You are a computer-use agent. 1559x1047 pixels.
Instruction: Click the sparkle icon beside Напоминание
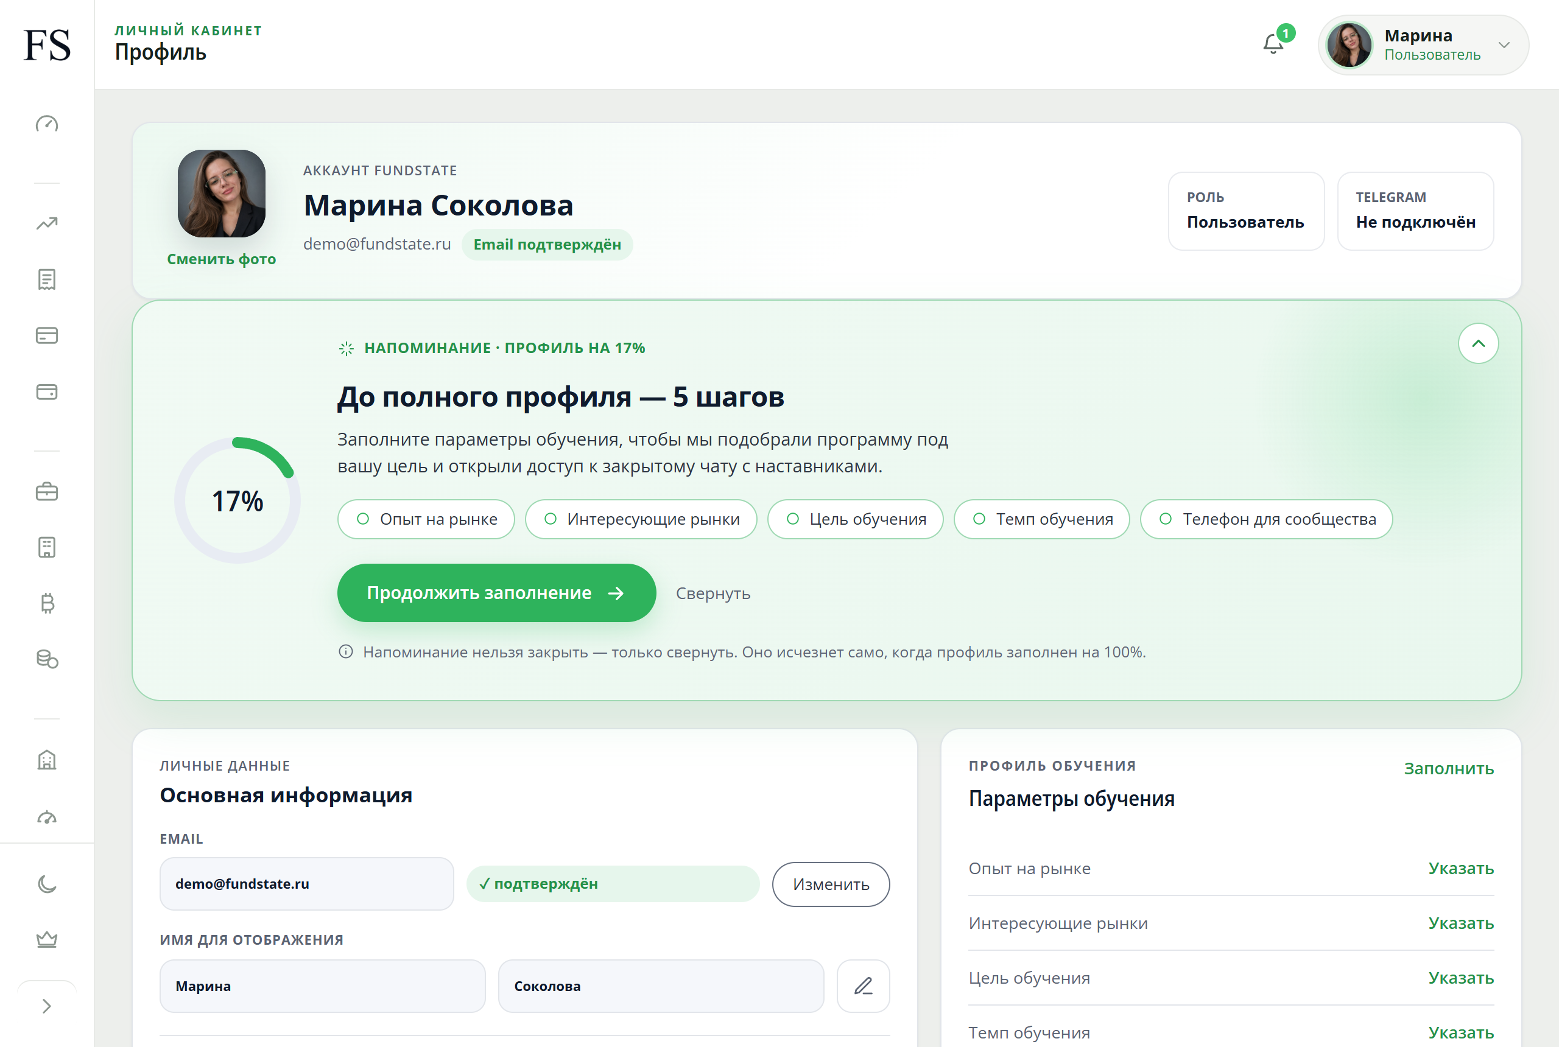tap(346, 348)
